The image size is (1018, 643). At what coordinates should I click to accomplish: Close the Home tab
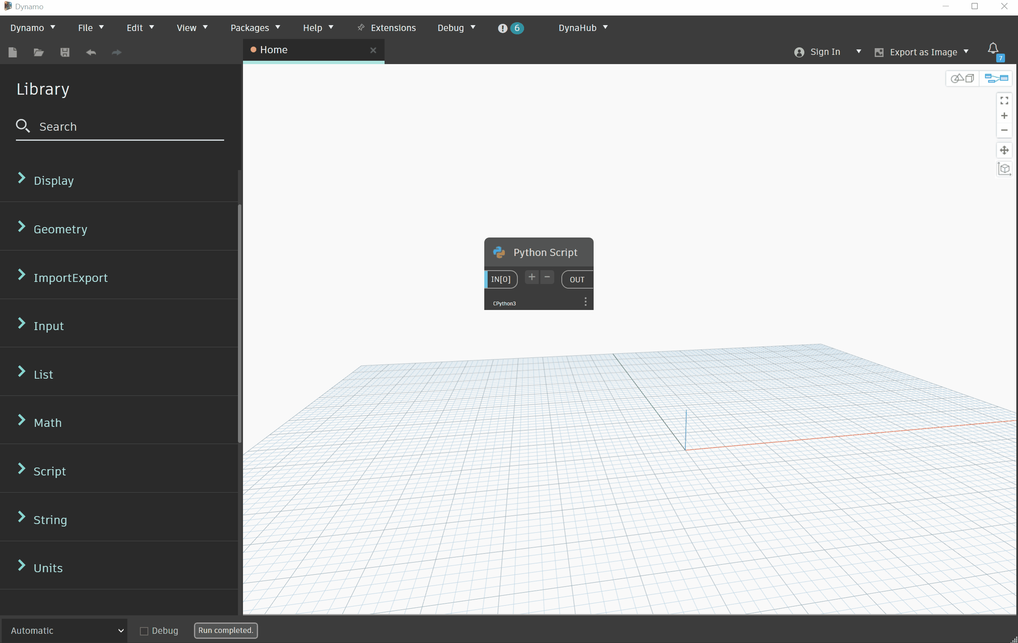[373, 50]
